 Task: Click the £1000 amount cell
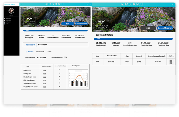[x=139, y=62]
